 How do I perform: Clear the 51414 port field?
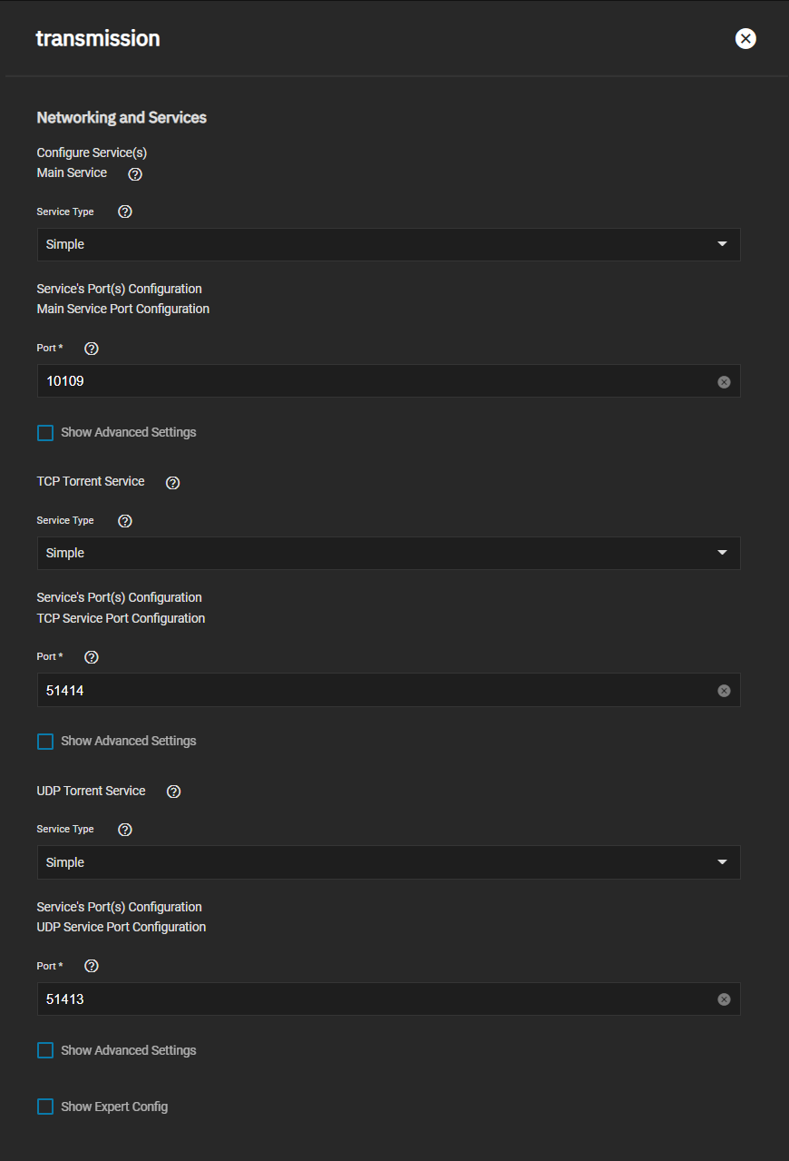click(x=724, y=691)
